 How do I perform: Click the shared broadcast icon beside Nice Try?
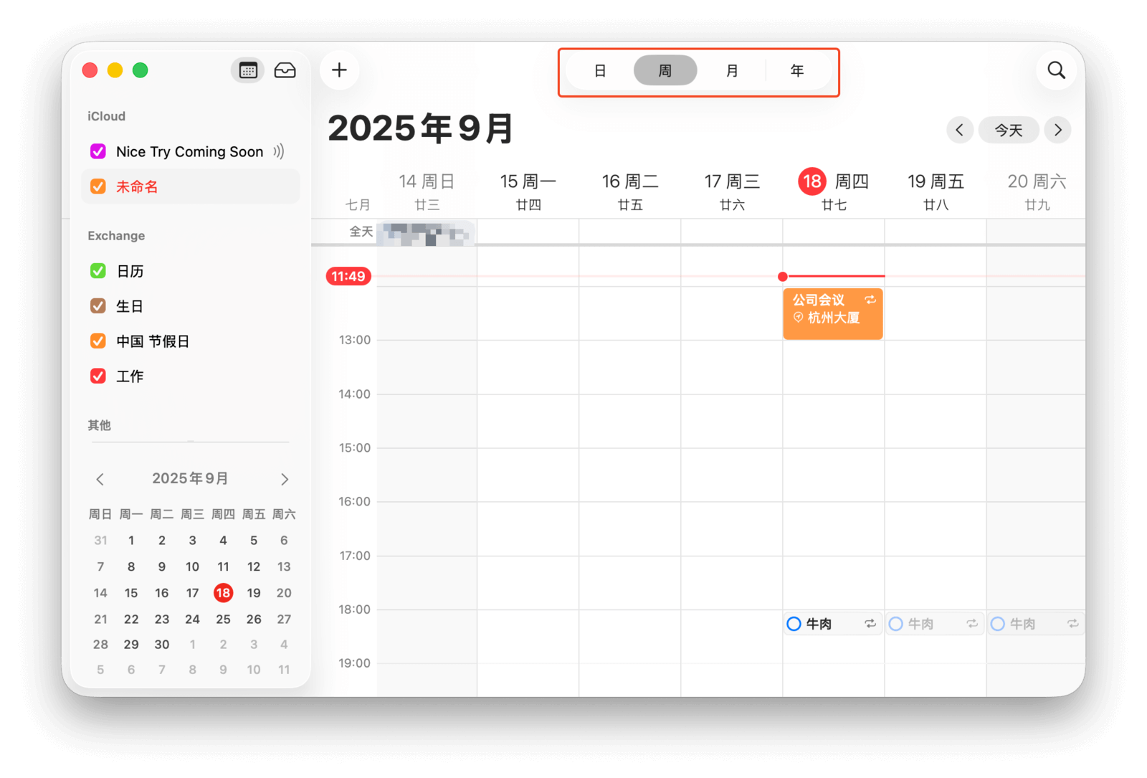tap(279, 151)
